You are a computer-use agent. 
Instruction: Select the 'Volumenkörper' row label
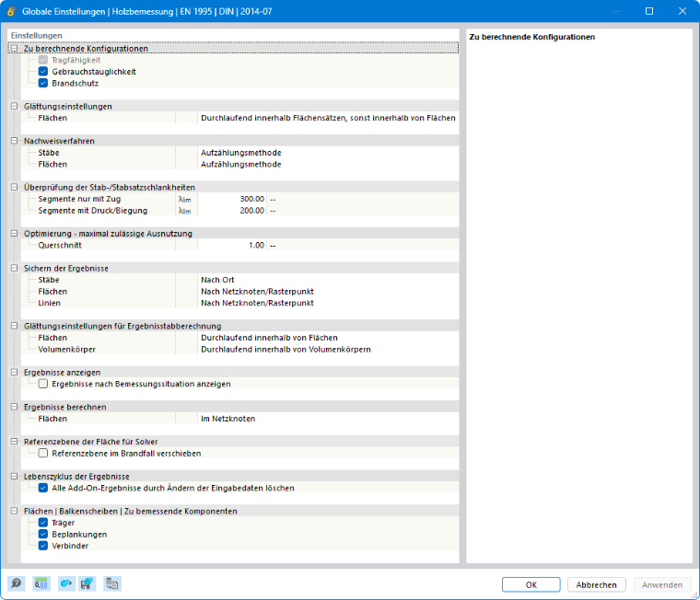(67, 350)
